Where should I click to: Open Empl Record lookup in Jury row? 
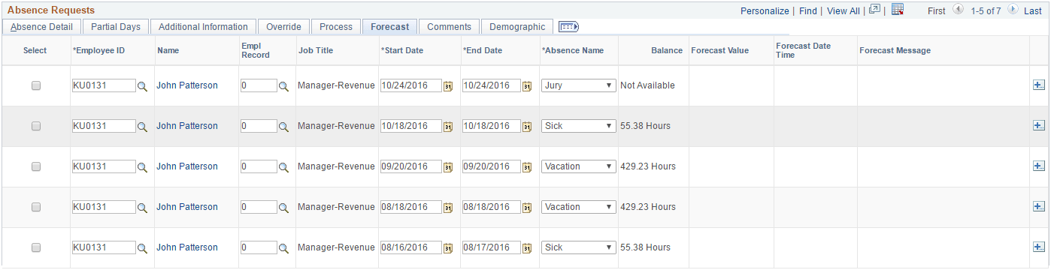283,86
